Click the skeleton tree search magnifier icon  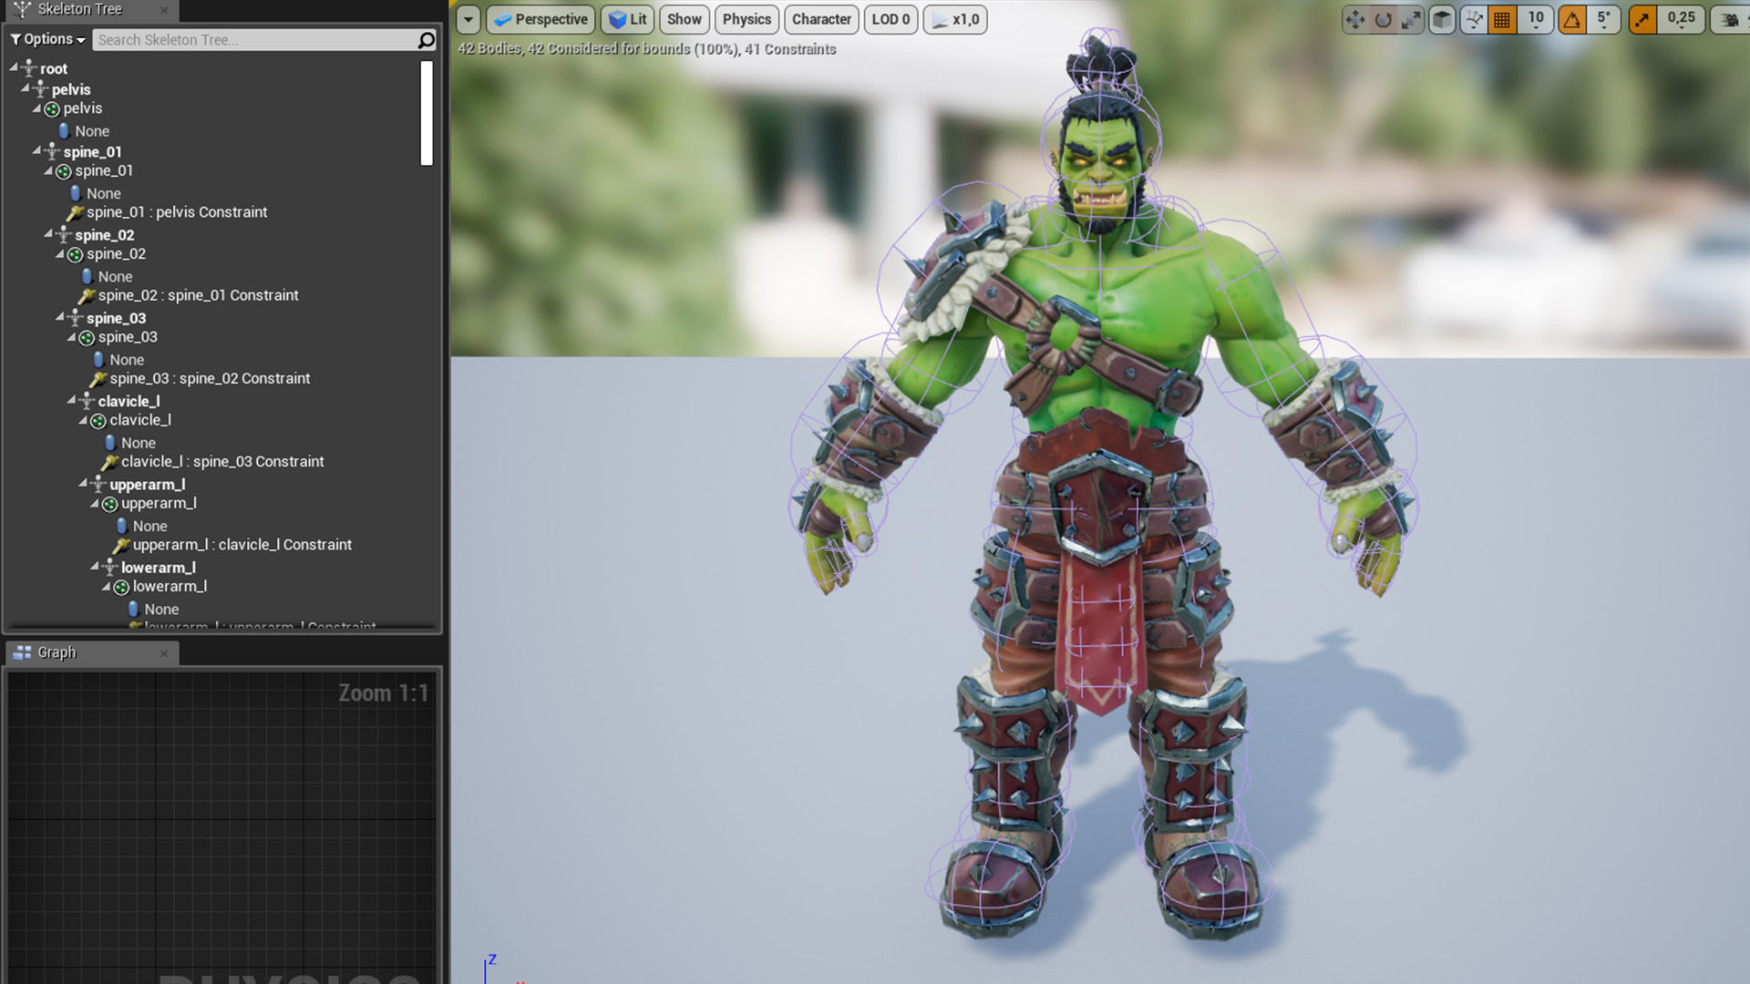pyautogui.click(x=426, y=40)
